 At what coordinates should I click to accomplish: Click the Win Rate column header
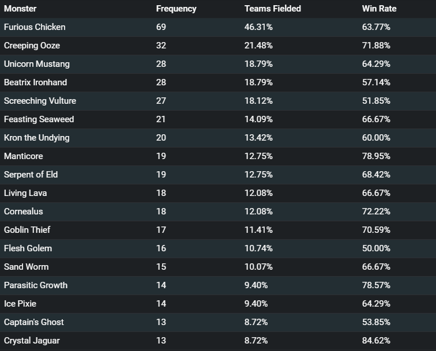tap(379, 9)
